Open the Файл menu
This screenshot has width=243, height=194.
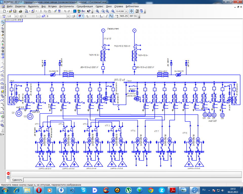point(10,6)
